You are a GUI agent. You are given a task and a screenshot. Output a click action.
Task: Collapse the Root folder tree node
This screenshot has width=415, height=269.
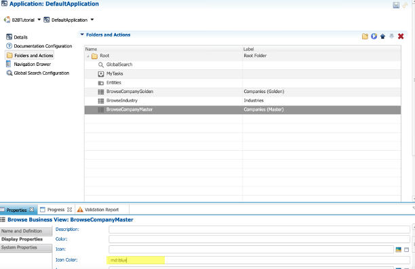pos(88,56)
